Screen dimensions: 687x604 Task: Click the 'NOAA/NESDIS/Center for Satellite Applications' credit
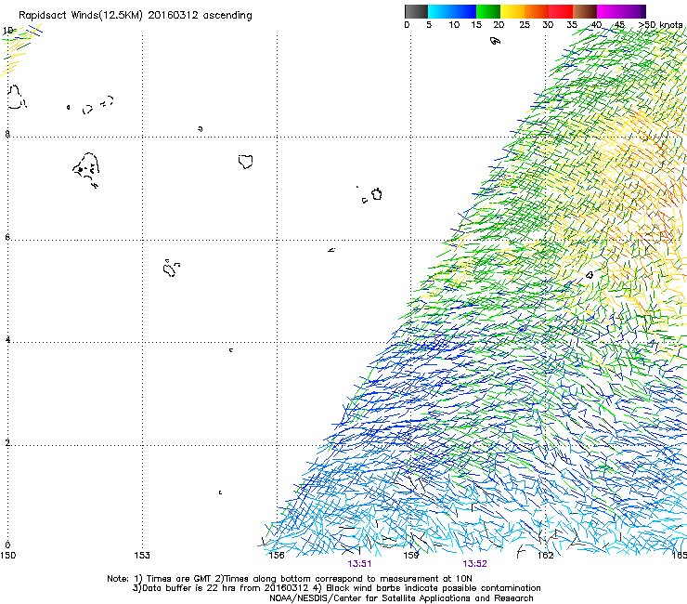coord(371,598)
